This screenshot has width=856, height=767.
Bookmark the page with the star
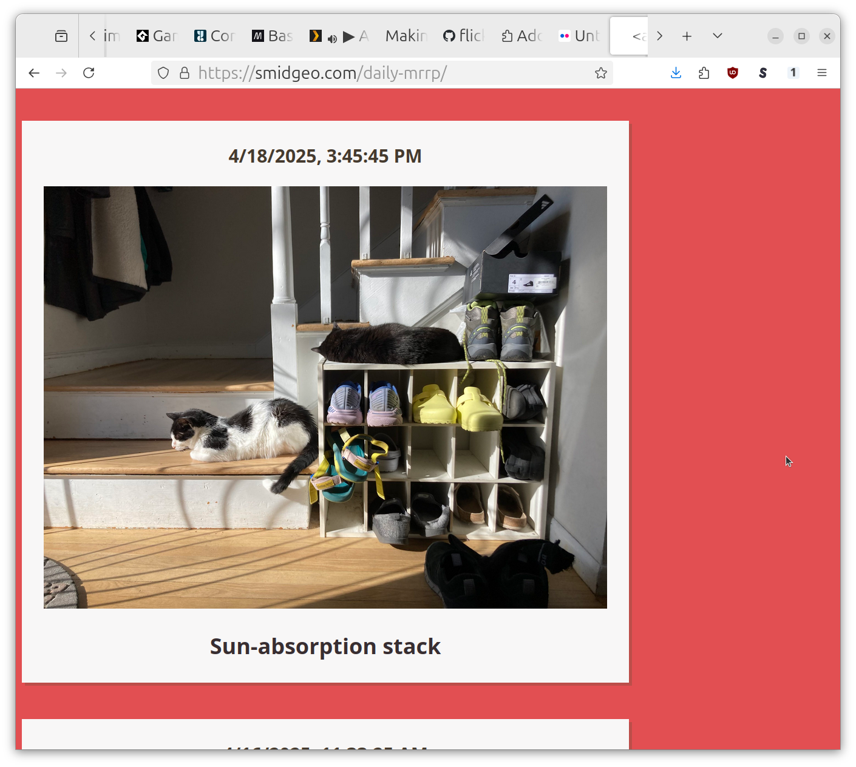pyautogui.click(x=601, y=73)
